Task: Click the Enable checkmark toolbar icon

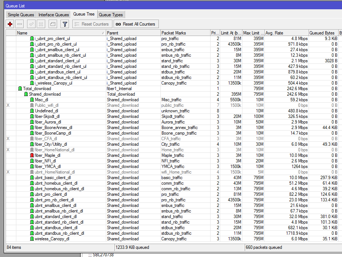Action: pyautogui.click(x=32, y=24)
